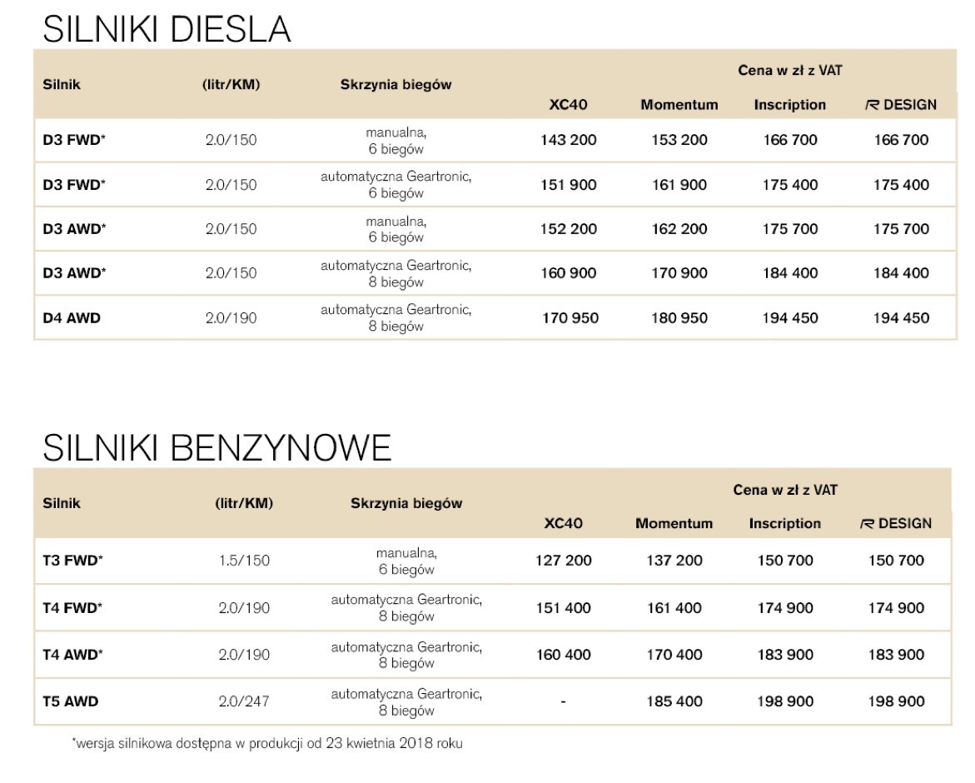
Task: Click the 143 200 price cell
Action: point(569,140)
